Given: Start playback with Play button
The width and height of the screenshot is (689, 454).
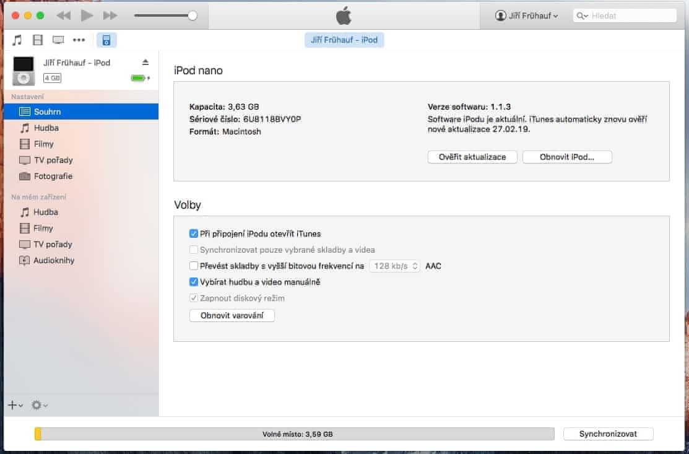Looking at the screenshot, I should [x=87, y=16].
